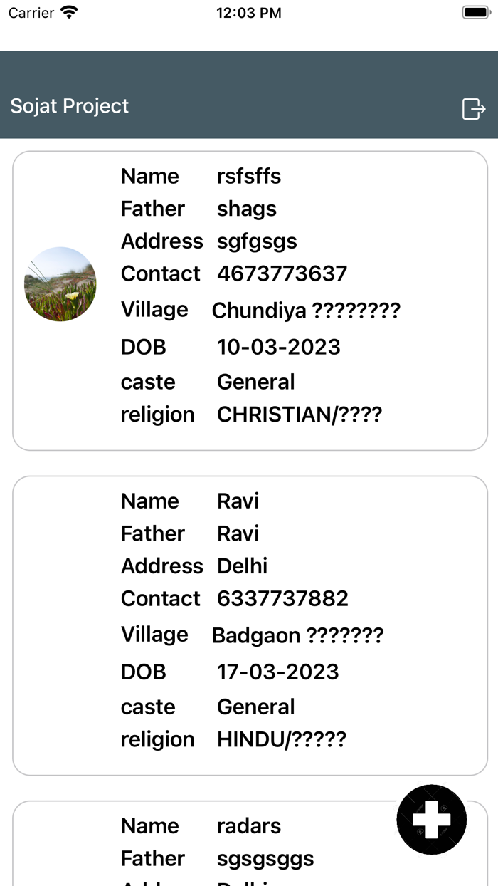Tap father name sgsgsggs
This screenshot has width=498, height=886.
pos(265,858)
